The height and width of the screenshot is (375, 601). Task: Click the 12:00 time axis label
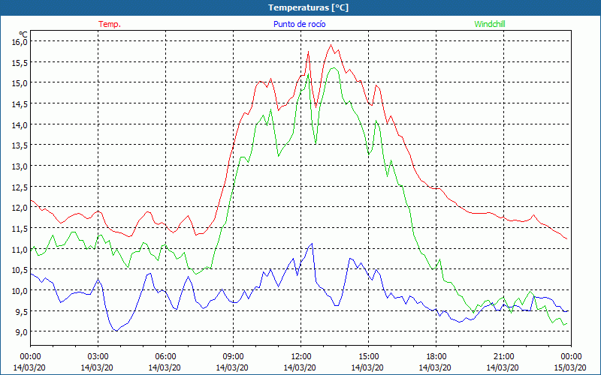301,357
